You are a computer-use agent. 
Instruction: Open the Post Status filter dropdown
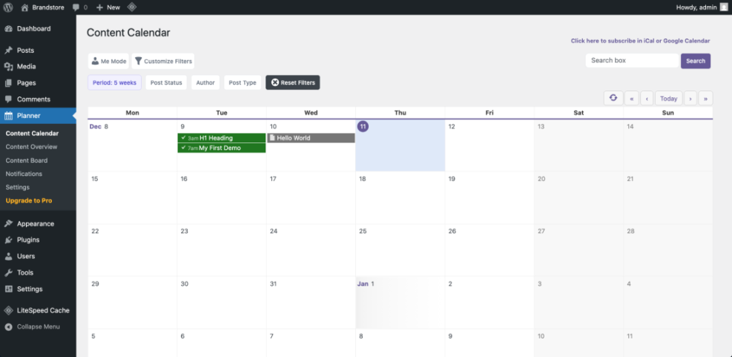[x=166, y=82]
